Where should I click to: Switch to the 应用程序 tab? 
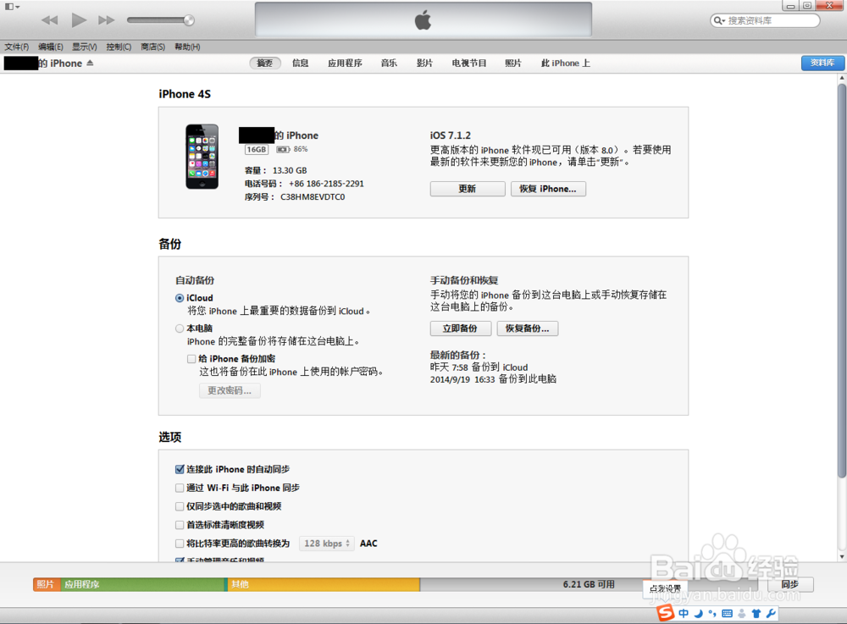(x=345, y=64)
